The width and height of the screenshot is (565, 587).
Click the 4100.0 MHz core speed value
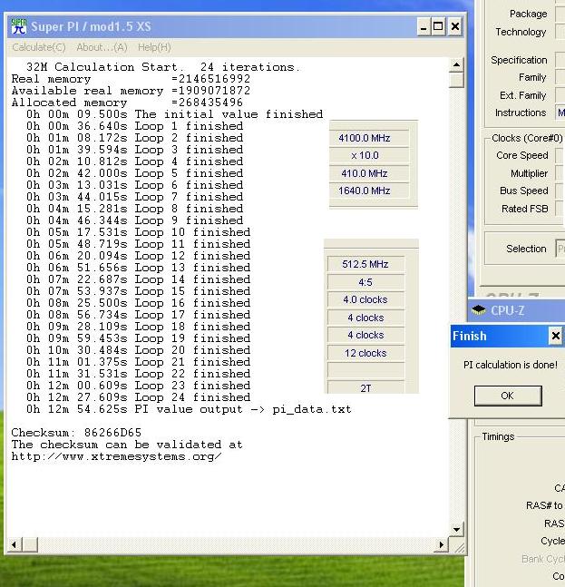coord(365,138)
